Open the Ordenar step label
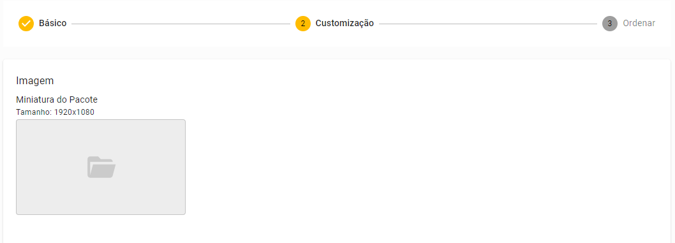 [x=639, y=23]
